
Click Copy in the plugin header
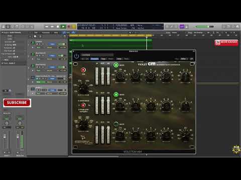tap(103, 59)
